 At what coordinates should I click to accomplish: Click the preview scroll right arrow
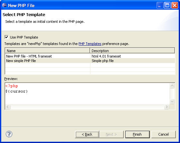pyautogui.click(x=166, y=107)
